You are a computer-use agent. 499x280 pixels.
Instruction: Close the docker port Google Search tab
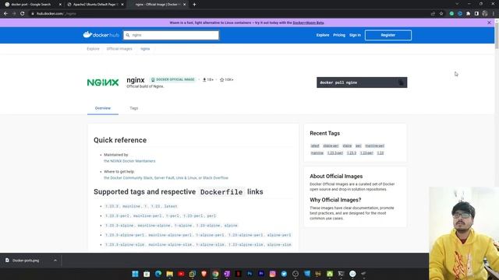[60, 5]
